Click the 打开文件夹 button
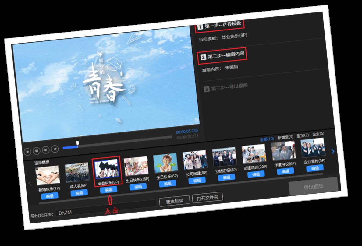 click(208, 198)
